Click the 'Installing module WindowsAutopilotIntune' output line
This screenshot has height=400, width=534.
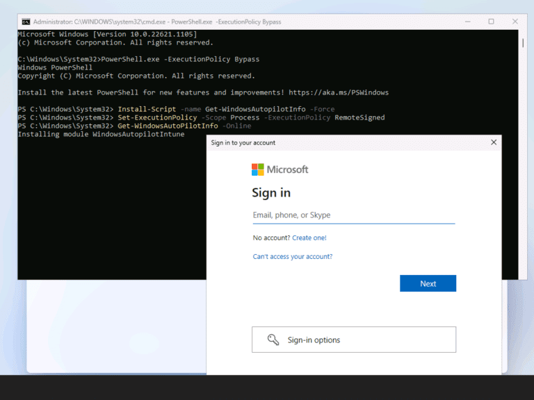pyautogui.click(x=101, y=134)
